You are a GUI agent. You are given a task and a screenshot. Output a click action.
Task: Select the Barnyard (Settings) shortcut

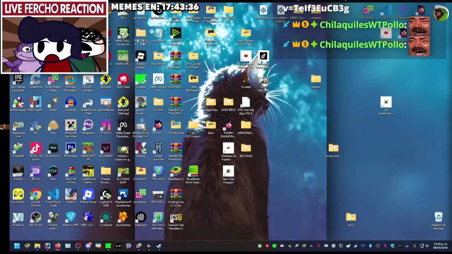[x=123, y=106]
